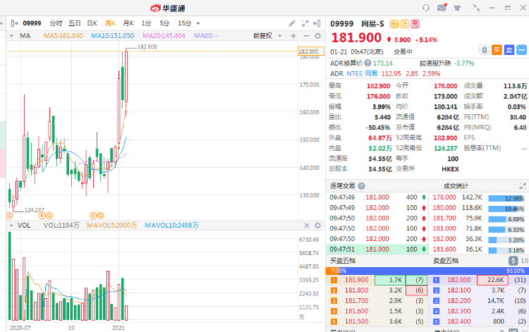This screenshot has width=529, height=332.
Task: Click the price alert bell icon
Action: coord(484,49)
